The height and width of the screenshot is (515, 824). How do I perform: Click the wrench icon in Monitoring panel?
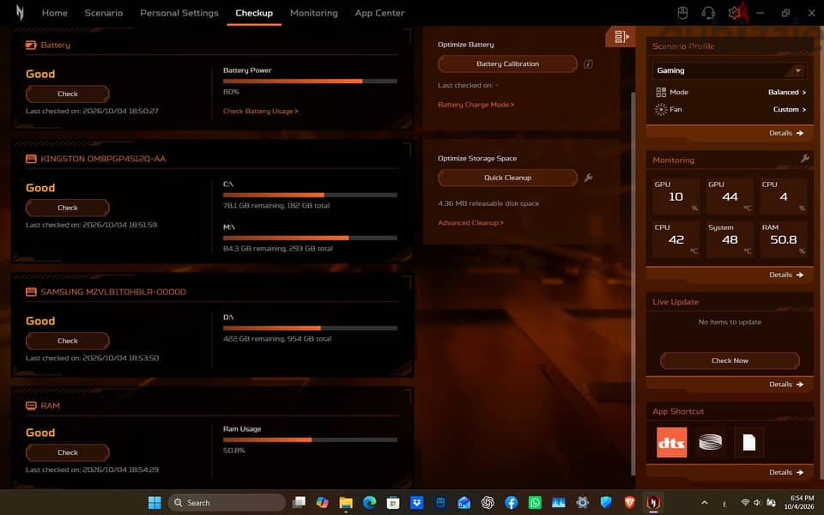coord(804,158)
